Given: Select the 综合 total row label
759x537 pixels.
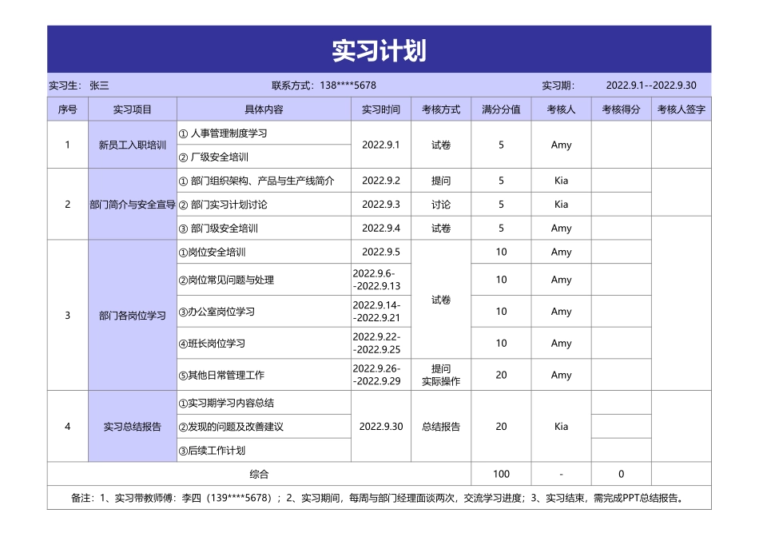Looking at the screenshot, I should pyautogui.click(x=259, y=474).
